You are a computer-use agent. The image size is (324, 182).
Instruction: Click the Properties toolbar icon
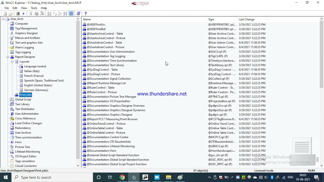pos(78,14)
